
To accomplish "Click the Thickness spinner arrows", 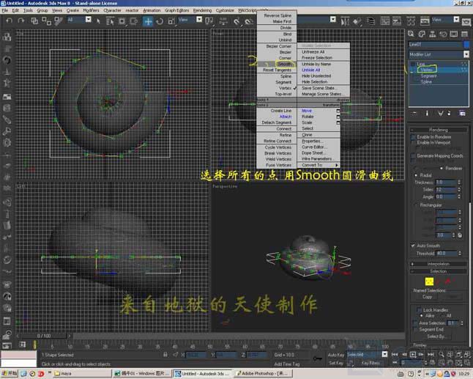I will point(459,183).
